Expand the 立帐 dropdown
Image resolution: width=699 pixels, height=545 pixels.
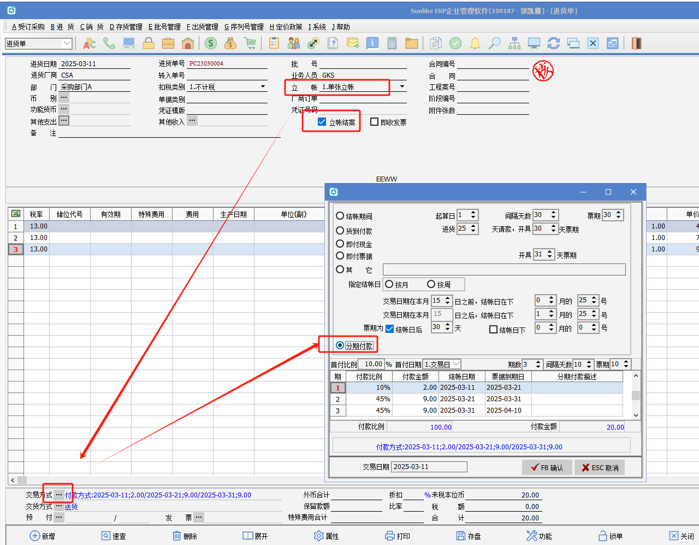402,86
